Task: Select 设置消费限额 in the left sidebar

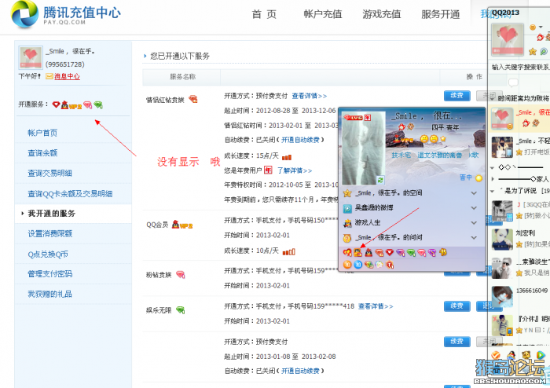Action: click(50, 234)
